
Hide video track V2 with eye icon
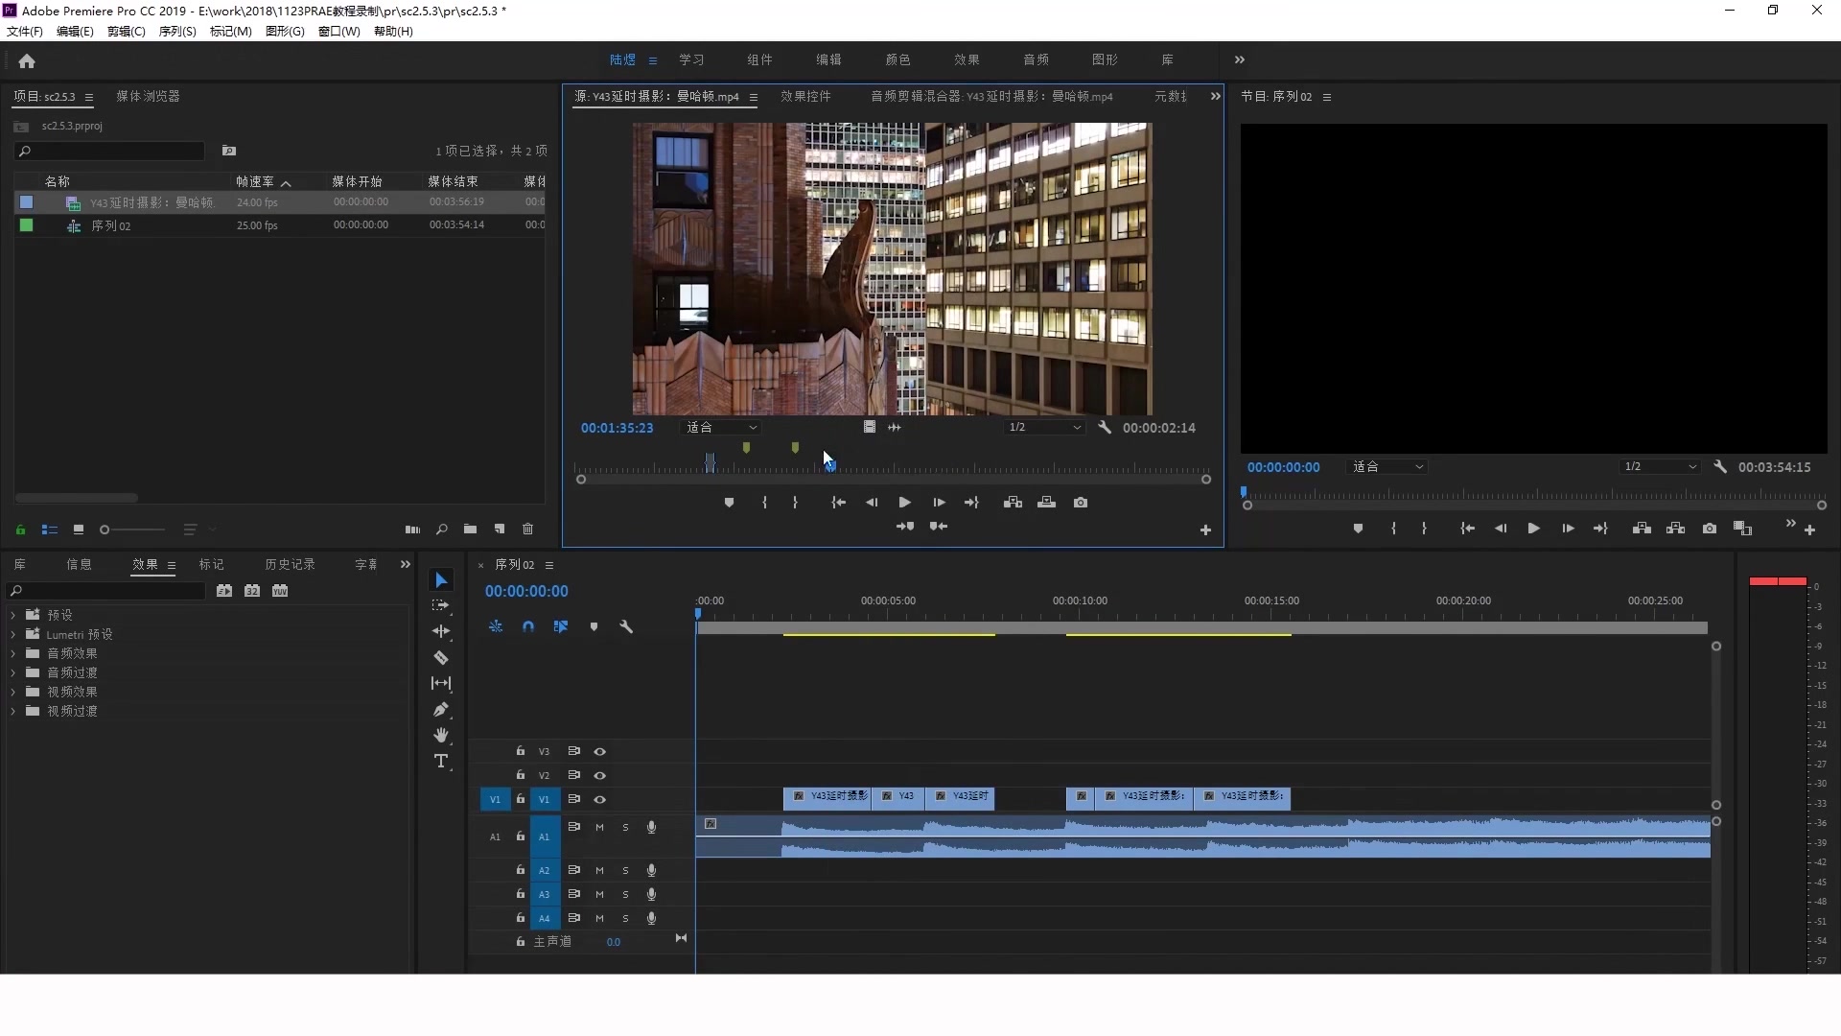600,775
